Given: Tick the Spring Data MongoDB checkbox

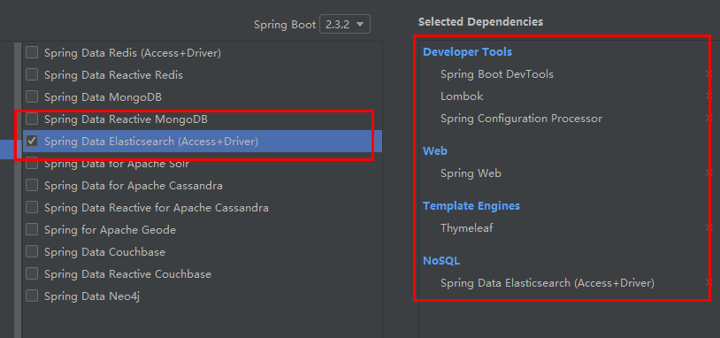Looking at the screenshot, I should 32,97.
